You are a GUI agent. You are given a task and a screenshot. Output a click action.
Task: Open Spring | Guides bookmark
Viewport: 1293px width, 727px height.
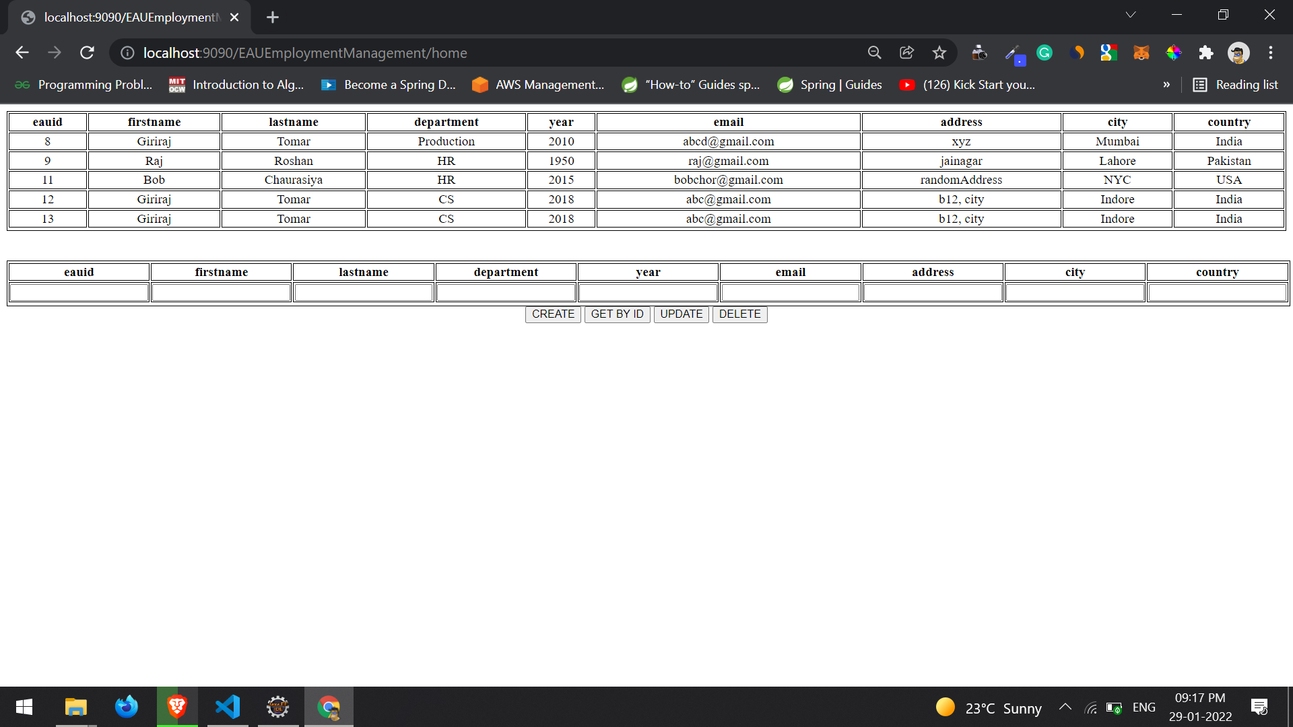[x=829, y=85]
